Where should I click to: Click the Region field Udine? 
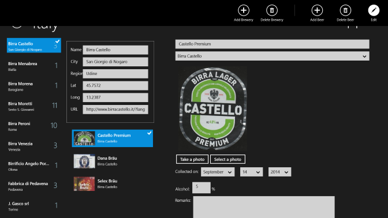pyautogui.click(x=115, y=73)
